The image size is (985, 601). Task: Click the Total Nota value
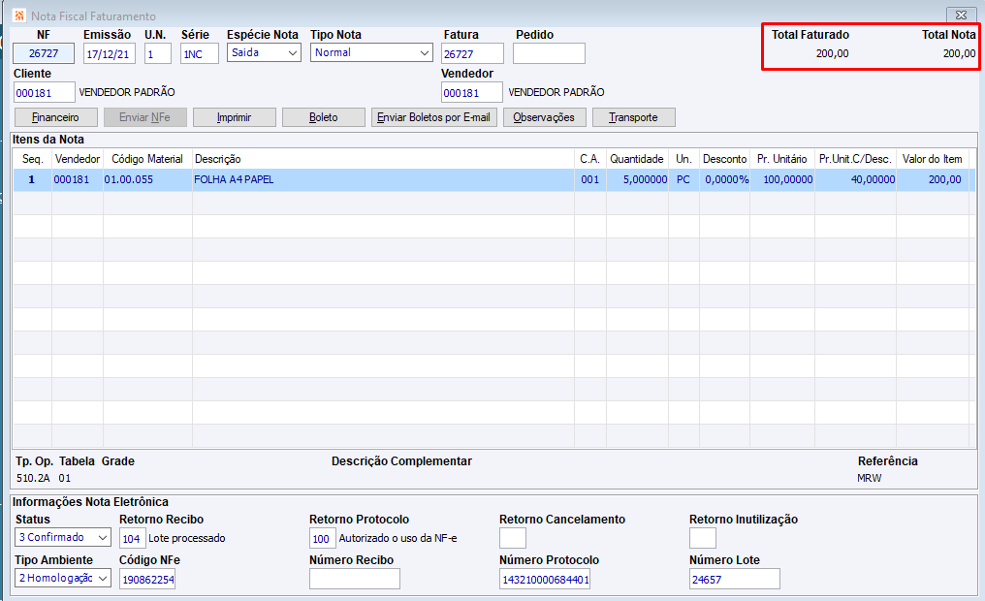point(959,54)
